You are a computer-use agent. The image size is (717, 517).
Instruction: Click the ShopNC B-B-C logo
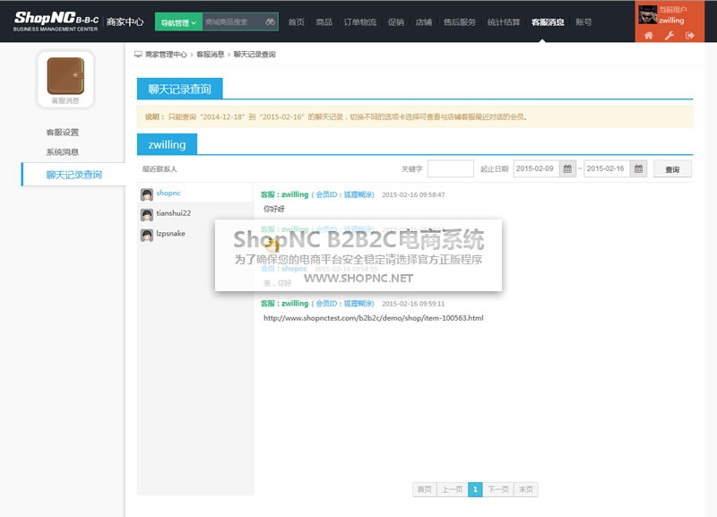(56, 22)
